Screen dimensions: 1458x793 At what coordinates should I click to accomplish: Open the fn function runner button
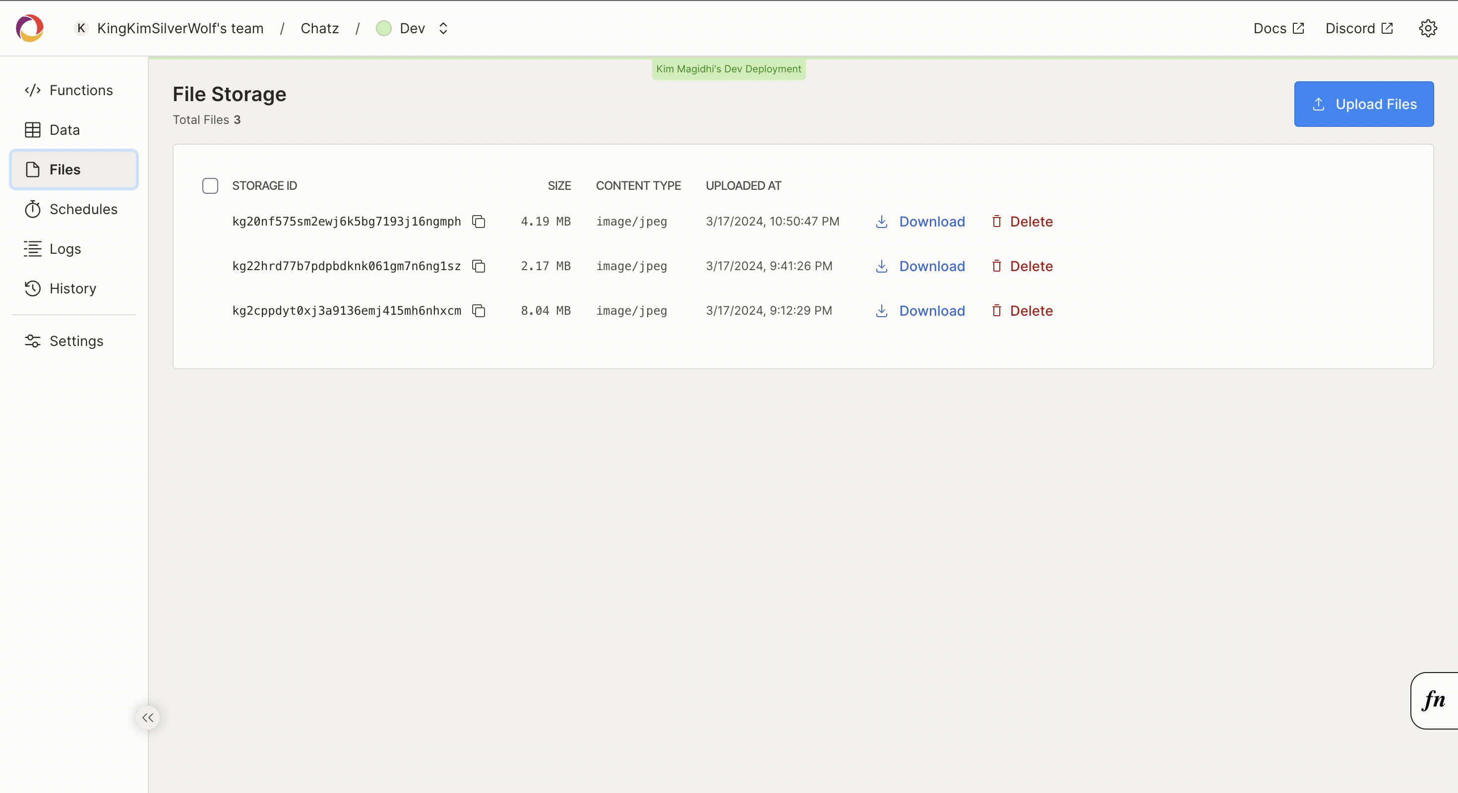pyautogui.click(x=1433, y=700)
